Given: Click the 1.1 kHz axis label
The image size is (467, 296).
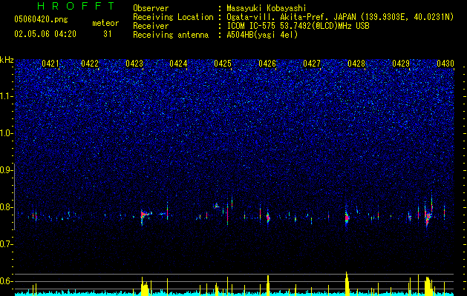Looking at the screenshot, I should coord(7,96).
